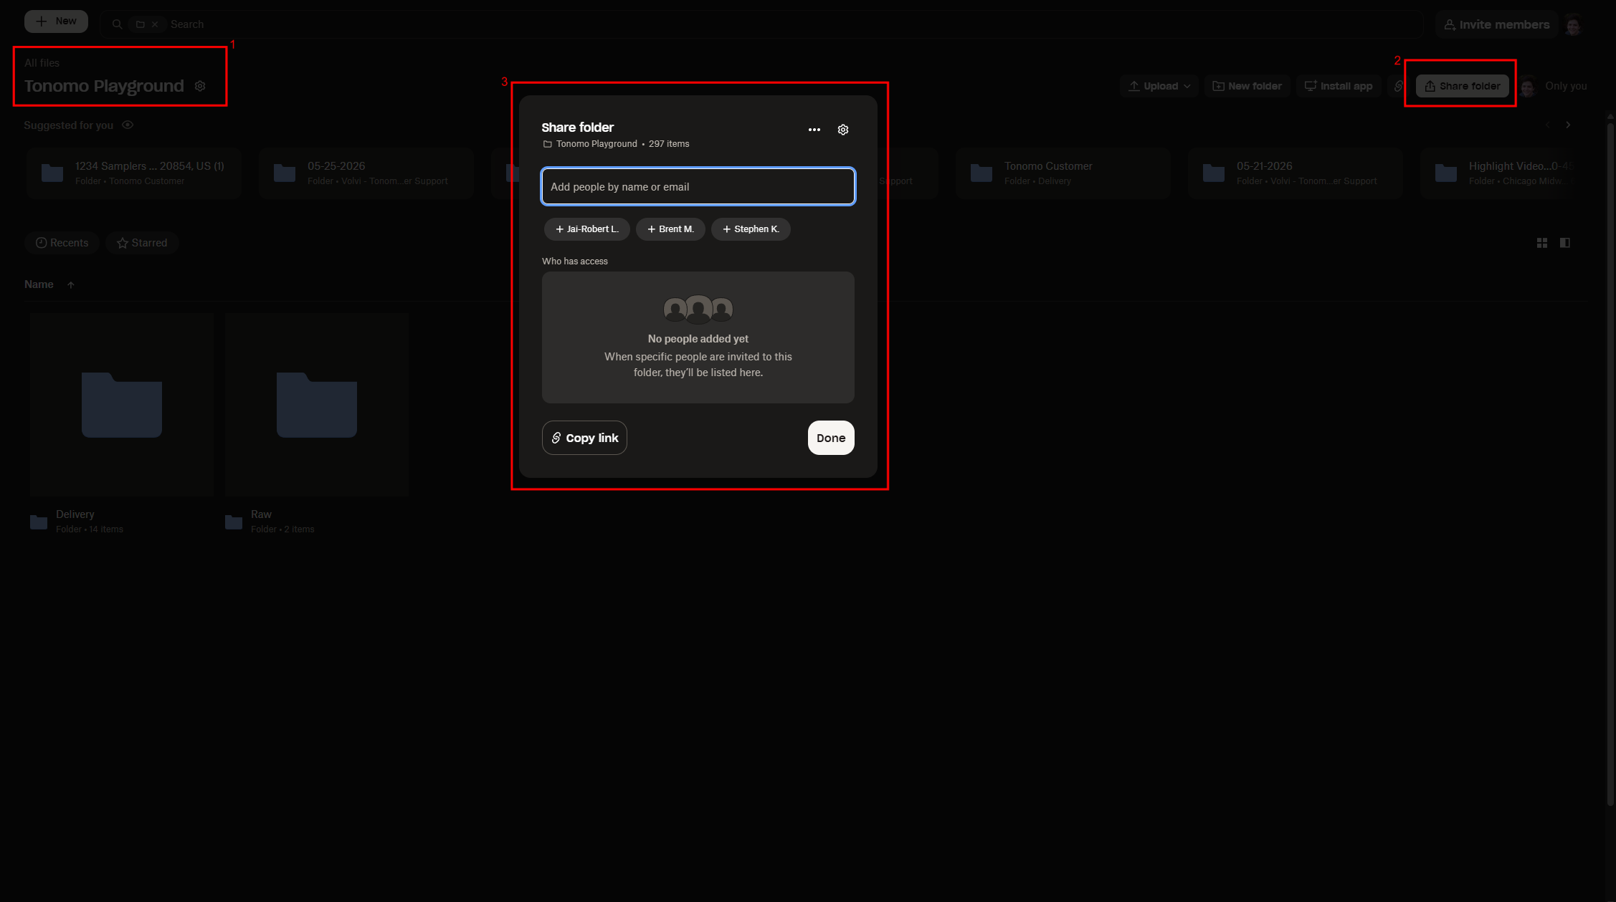Click the Share folder button
The width and height of the screenshot is (1616, 902).
pos(1462,86)
